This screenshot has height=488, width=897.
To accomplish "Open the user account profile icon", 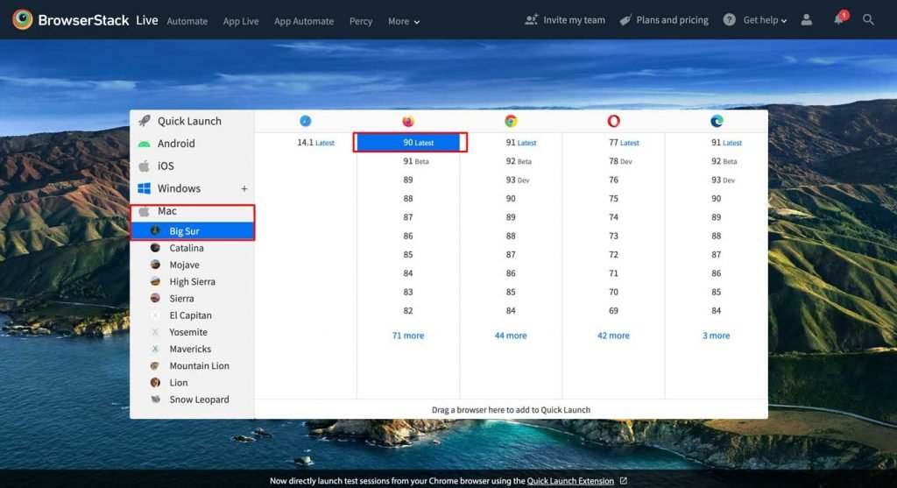I will pyautogui.click(x=807, y=20).
